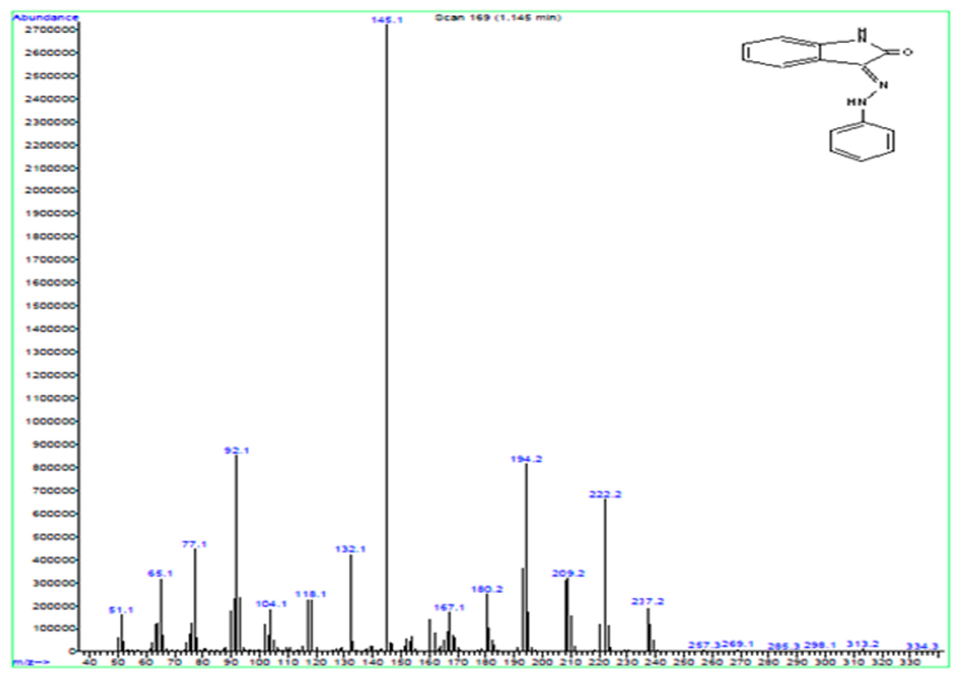Click the 1000000 abundance tick label
Image resolution: width=960 pixels, height=678 pixels.
tap(50, 421)
